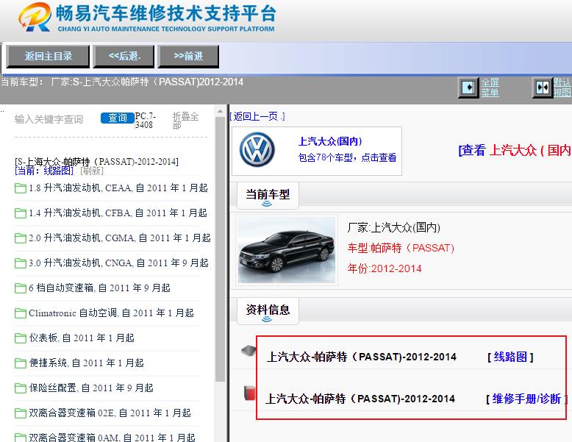
Task: Click the 当前：线路图 label
Action: 44,171
